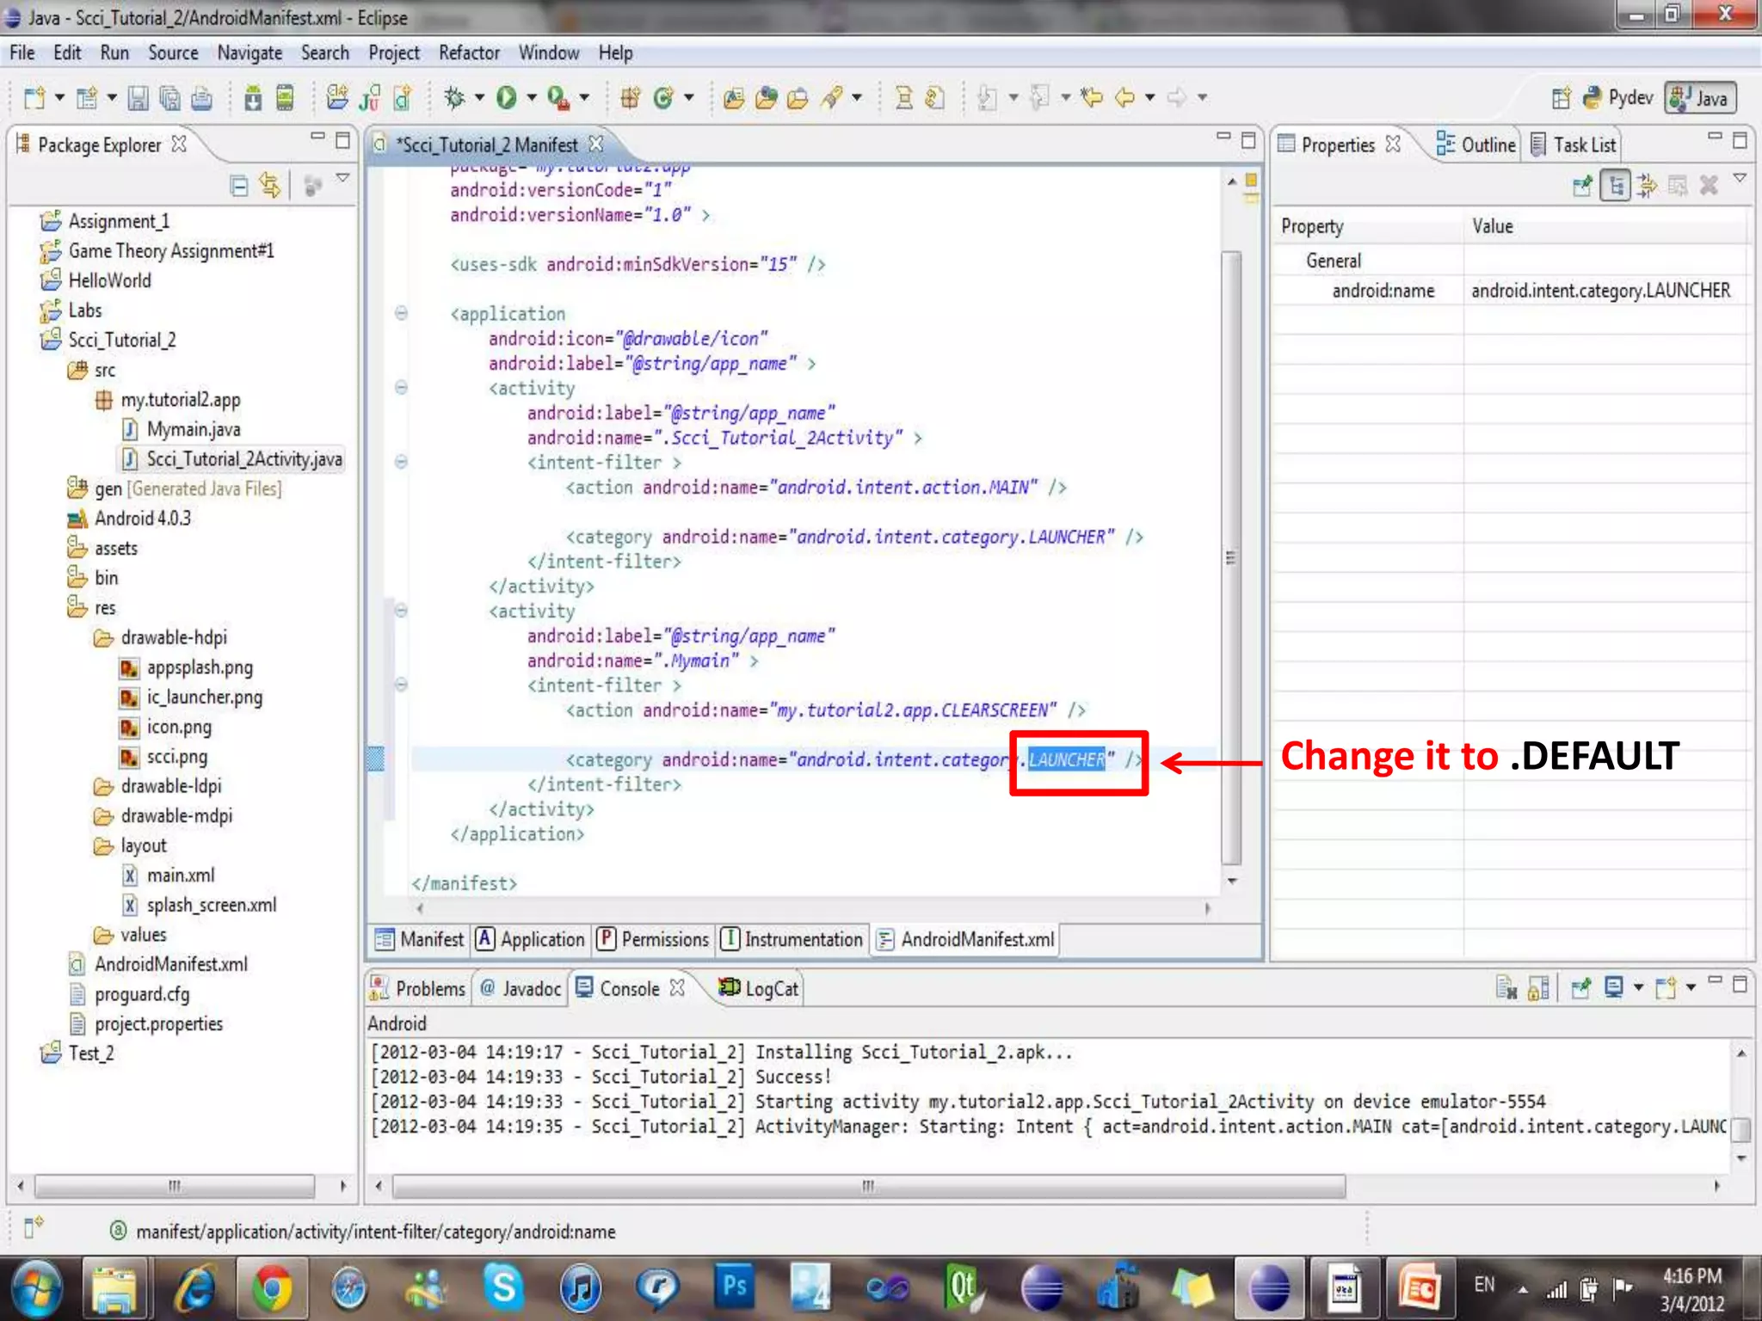Click the Package Explorer horizontal scrollbar
The image size is (1762, 1321).
pyautogui.click(x=175, y=1186)
